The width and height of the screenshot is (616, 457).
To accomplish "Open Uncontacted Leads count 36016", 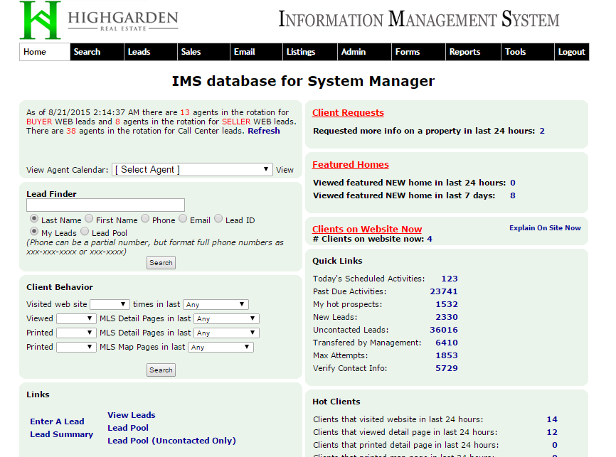I will pyautogui.click(x=444, y=330).
